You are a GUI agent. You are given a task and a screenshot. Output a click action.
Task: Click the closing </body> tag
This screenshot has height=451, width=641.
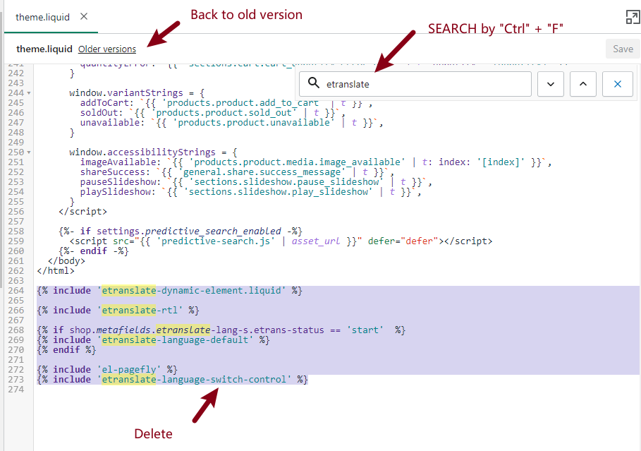click(x=66, y=260)
